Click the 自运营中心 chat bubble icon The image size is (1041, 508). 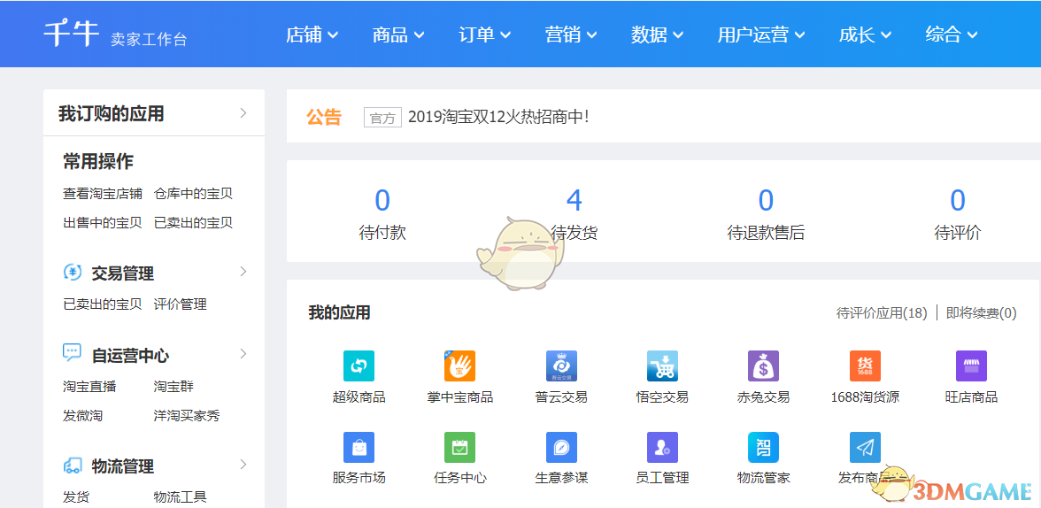tap(73, 352)
